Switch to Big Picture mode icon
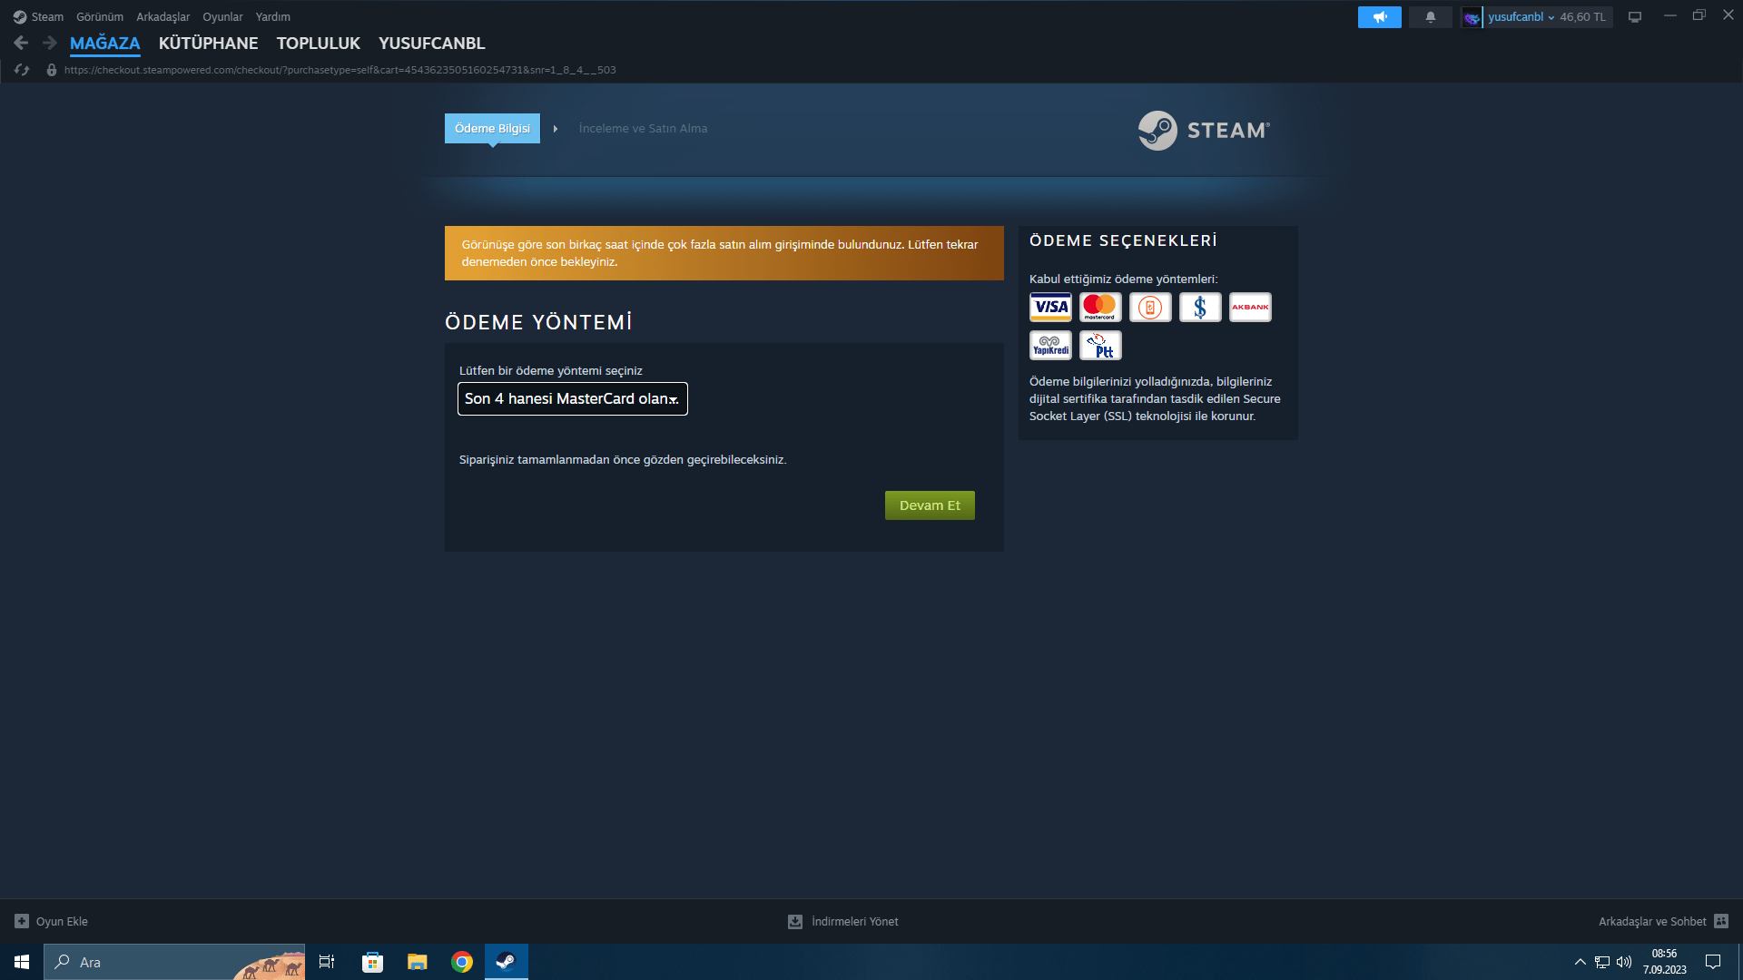Image resolution: width=1743 pixels, height=980 pixels. (1635, 17)
